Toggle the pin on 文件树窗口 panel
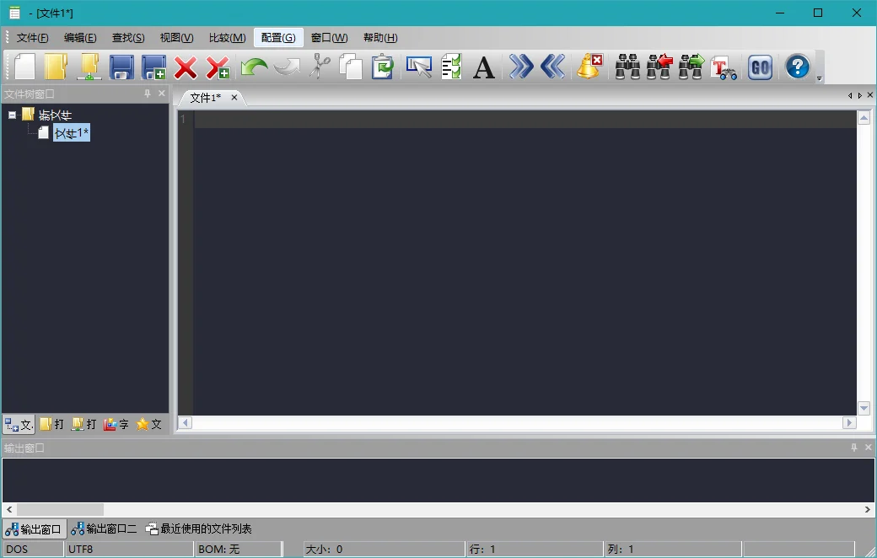The width and height of the screenshot is (877, 558). [x=148, y=94]
